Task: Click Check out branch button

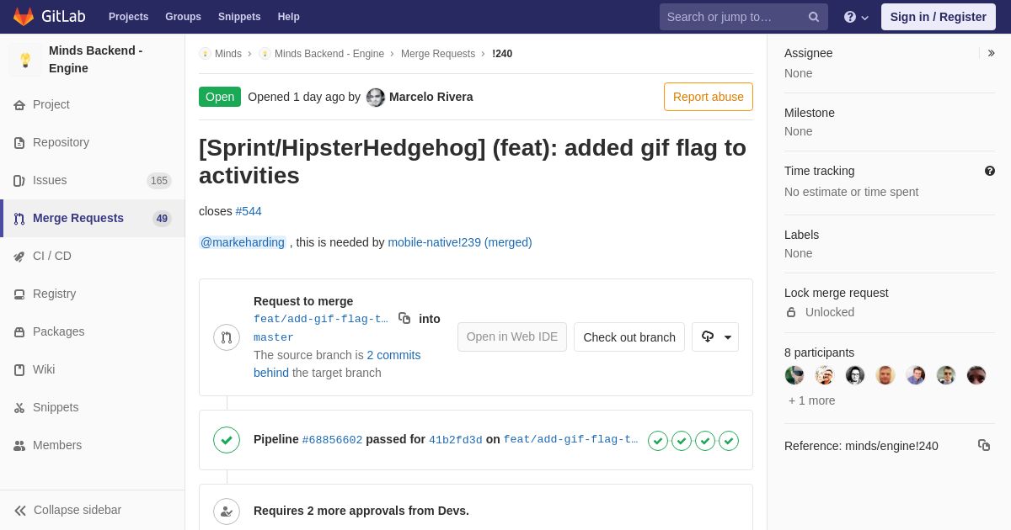Action: click(629, 337)
